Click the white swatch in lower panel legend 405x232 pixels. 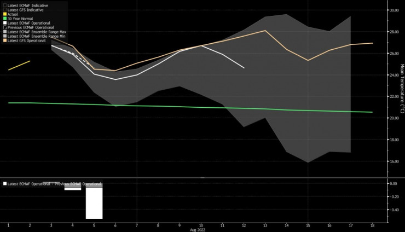[5, 184]
